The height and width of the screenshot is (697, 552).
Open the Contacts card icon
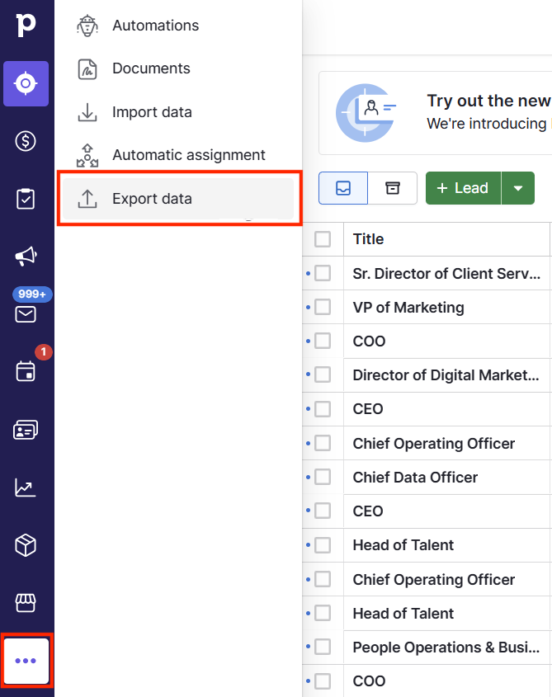[x=26, y=430]
